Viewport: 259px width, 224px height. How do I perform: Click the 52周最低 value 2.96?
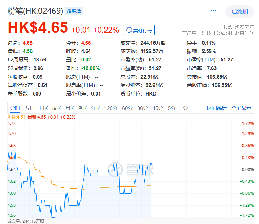point(38,68)
